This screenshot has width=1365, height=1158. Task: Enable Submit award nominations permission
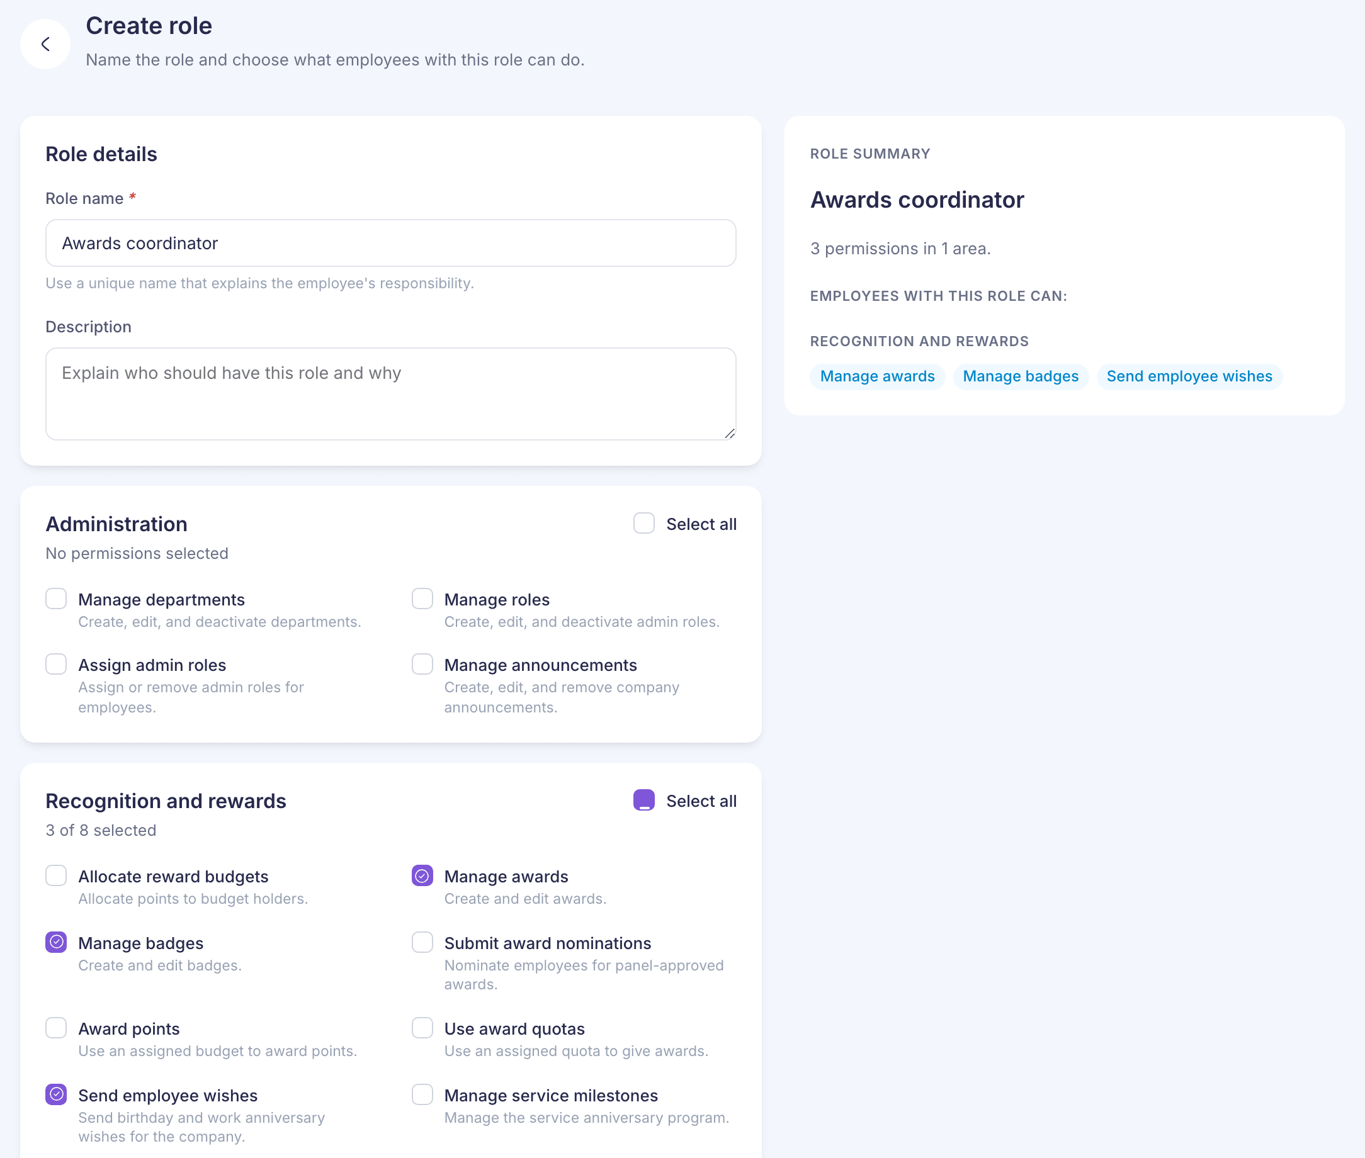click(x=422, y=942)
